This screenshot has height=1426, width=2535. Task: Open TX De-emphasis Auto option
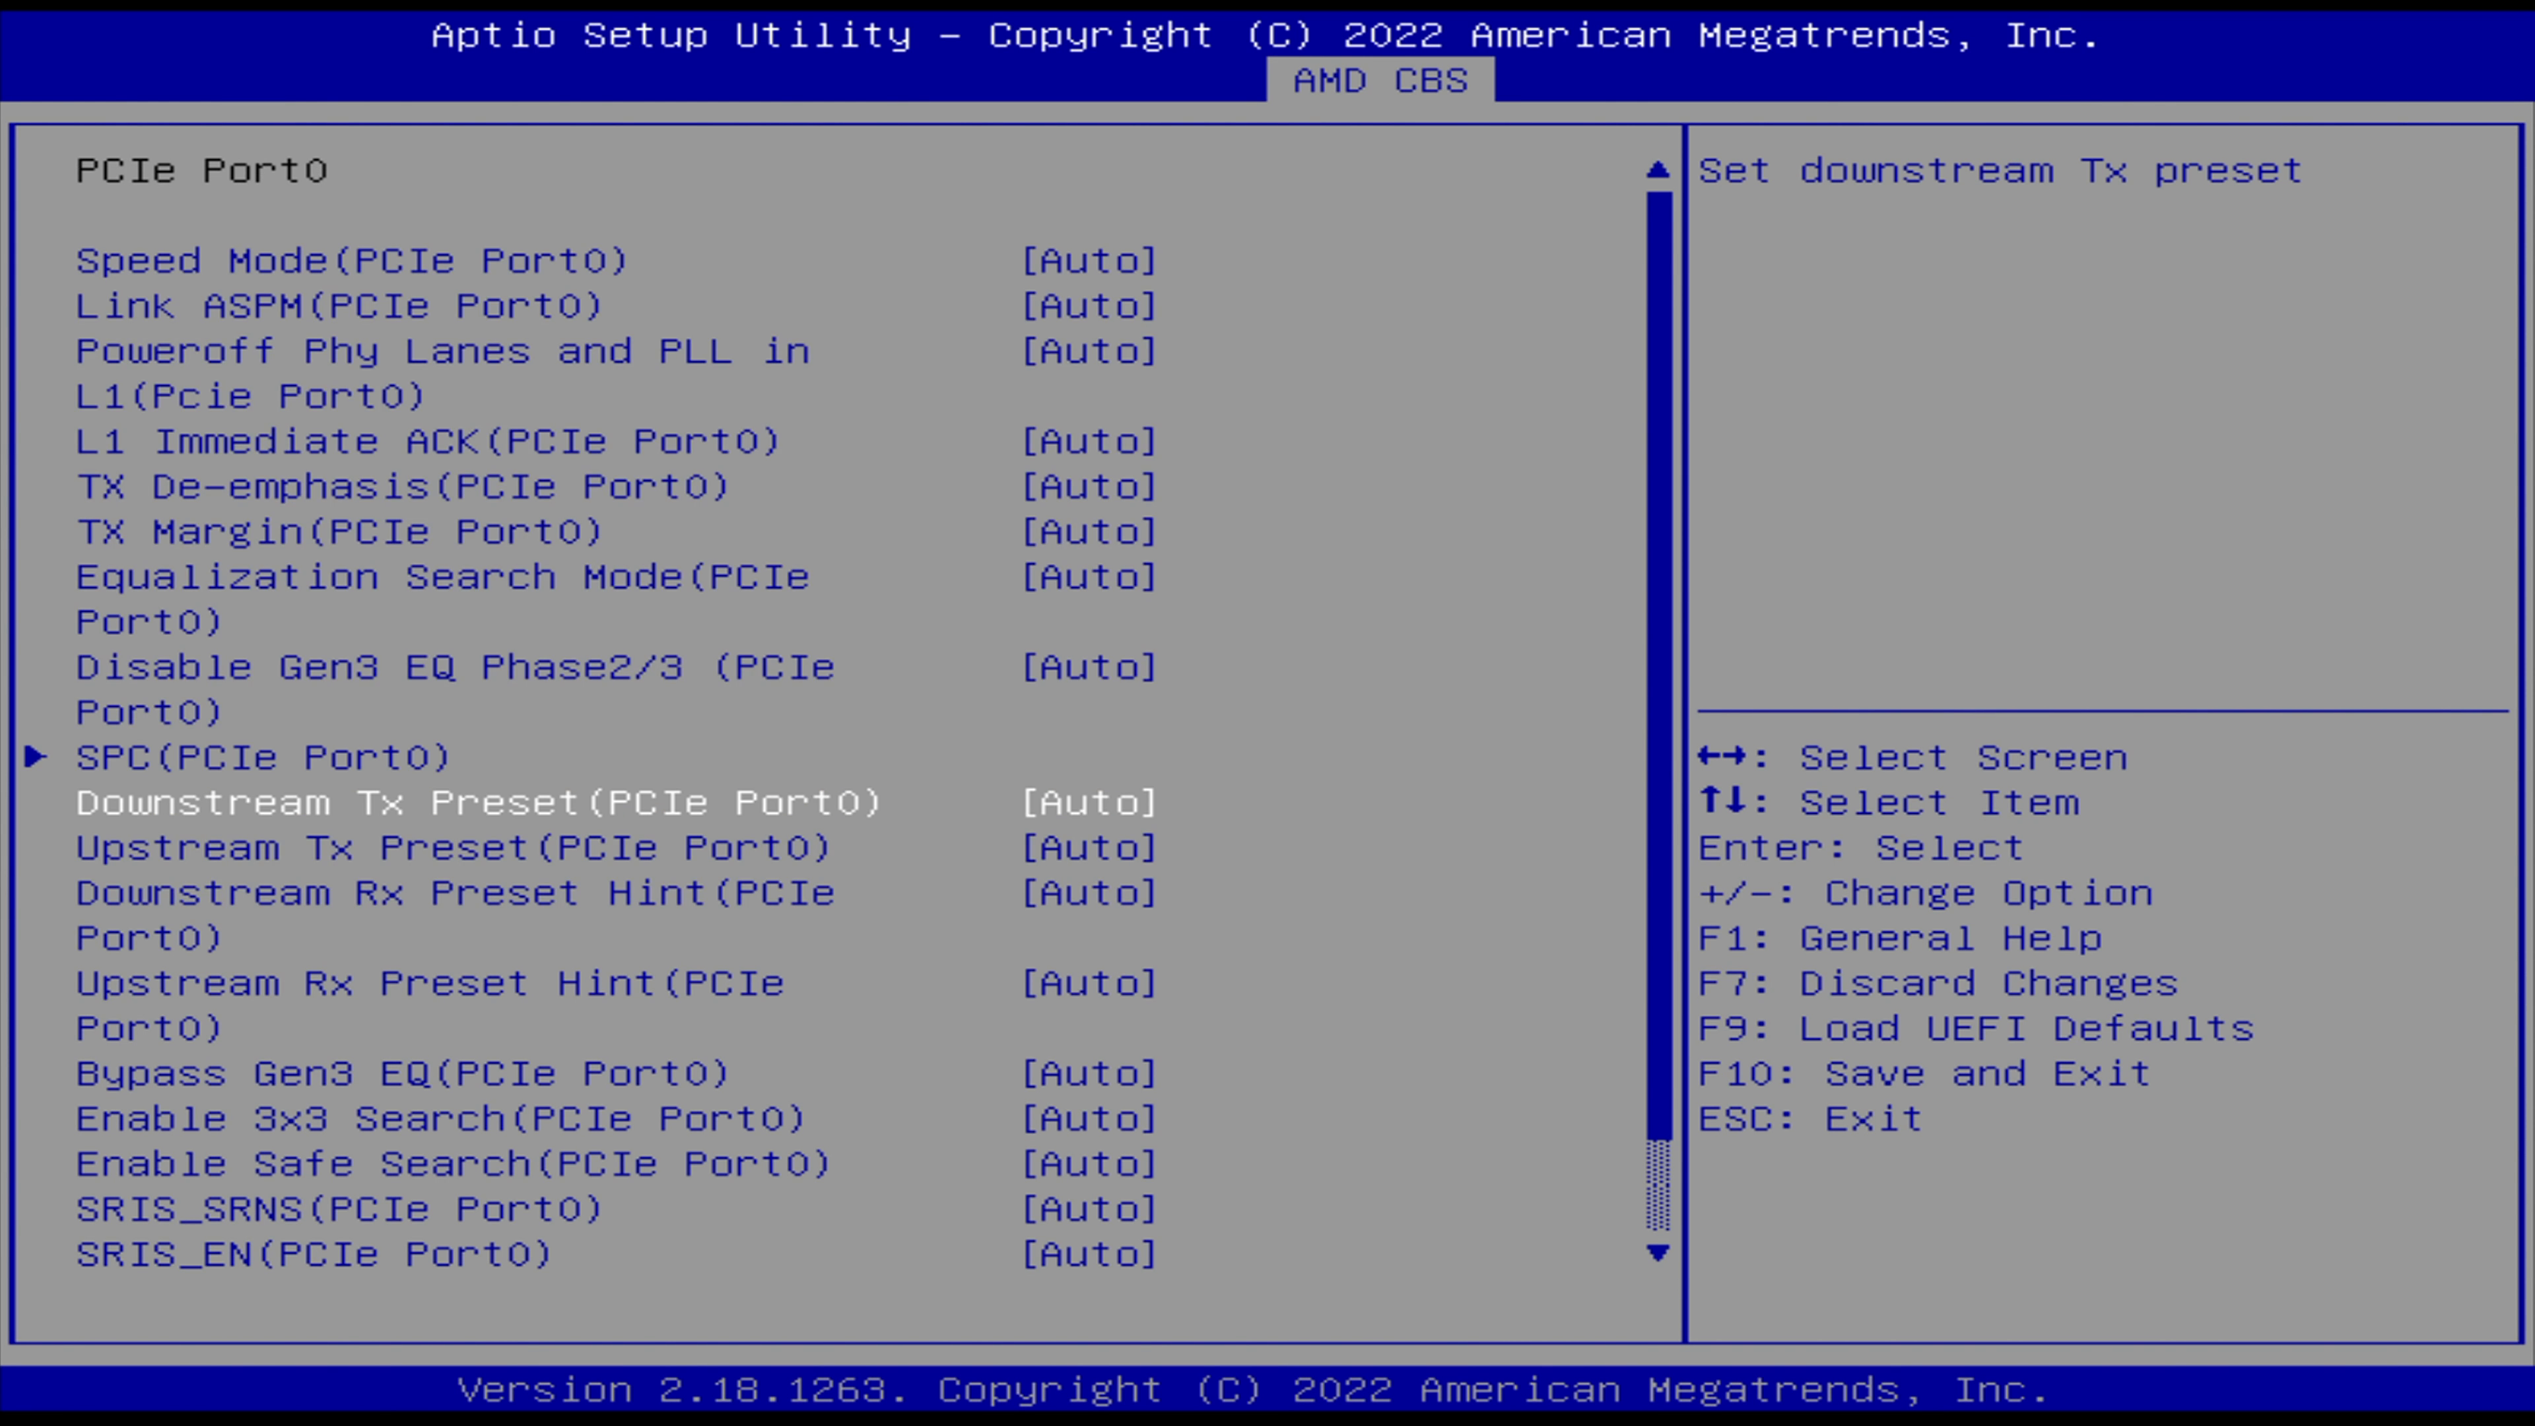point(1089,487)
